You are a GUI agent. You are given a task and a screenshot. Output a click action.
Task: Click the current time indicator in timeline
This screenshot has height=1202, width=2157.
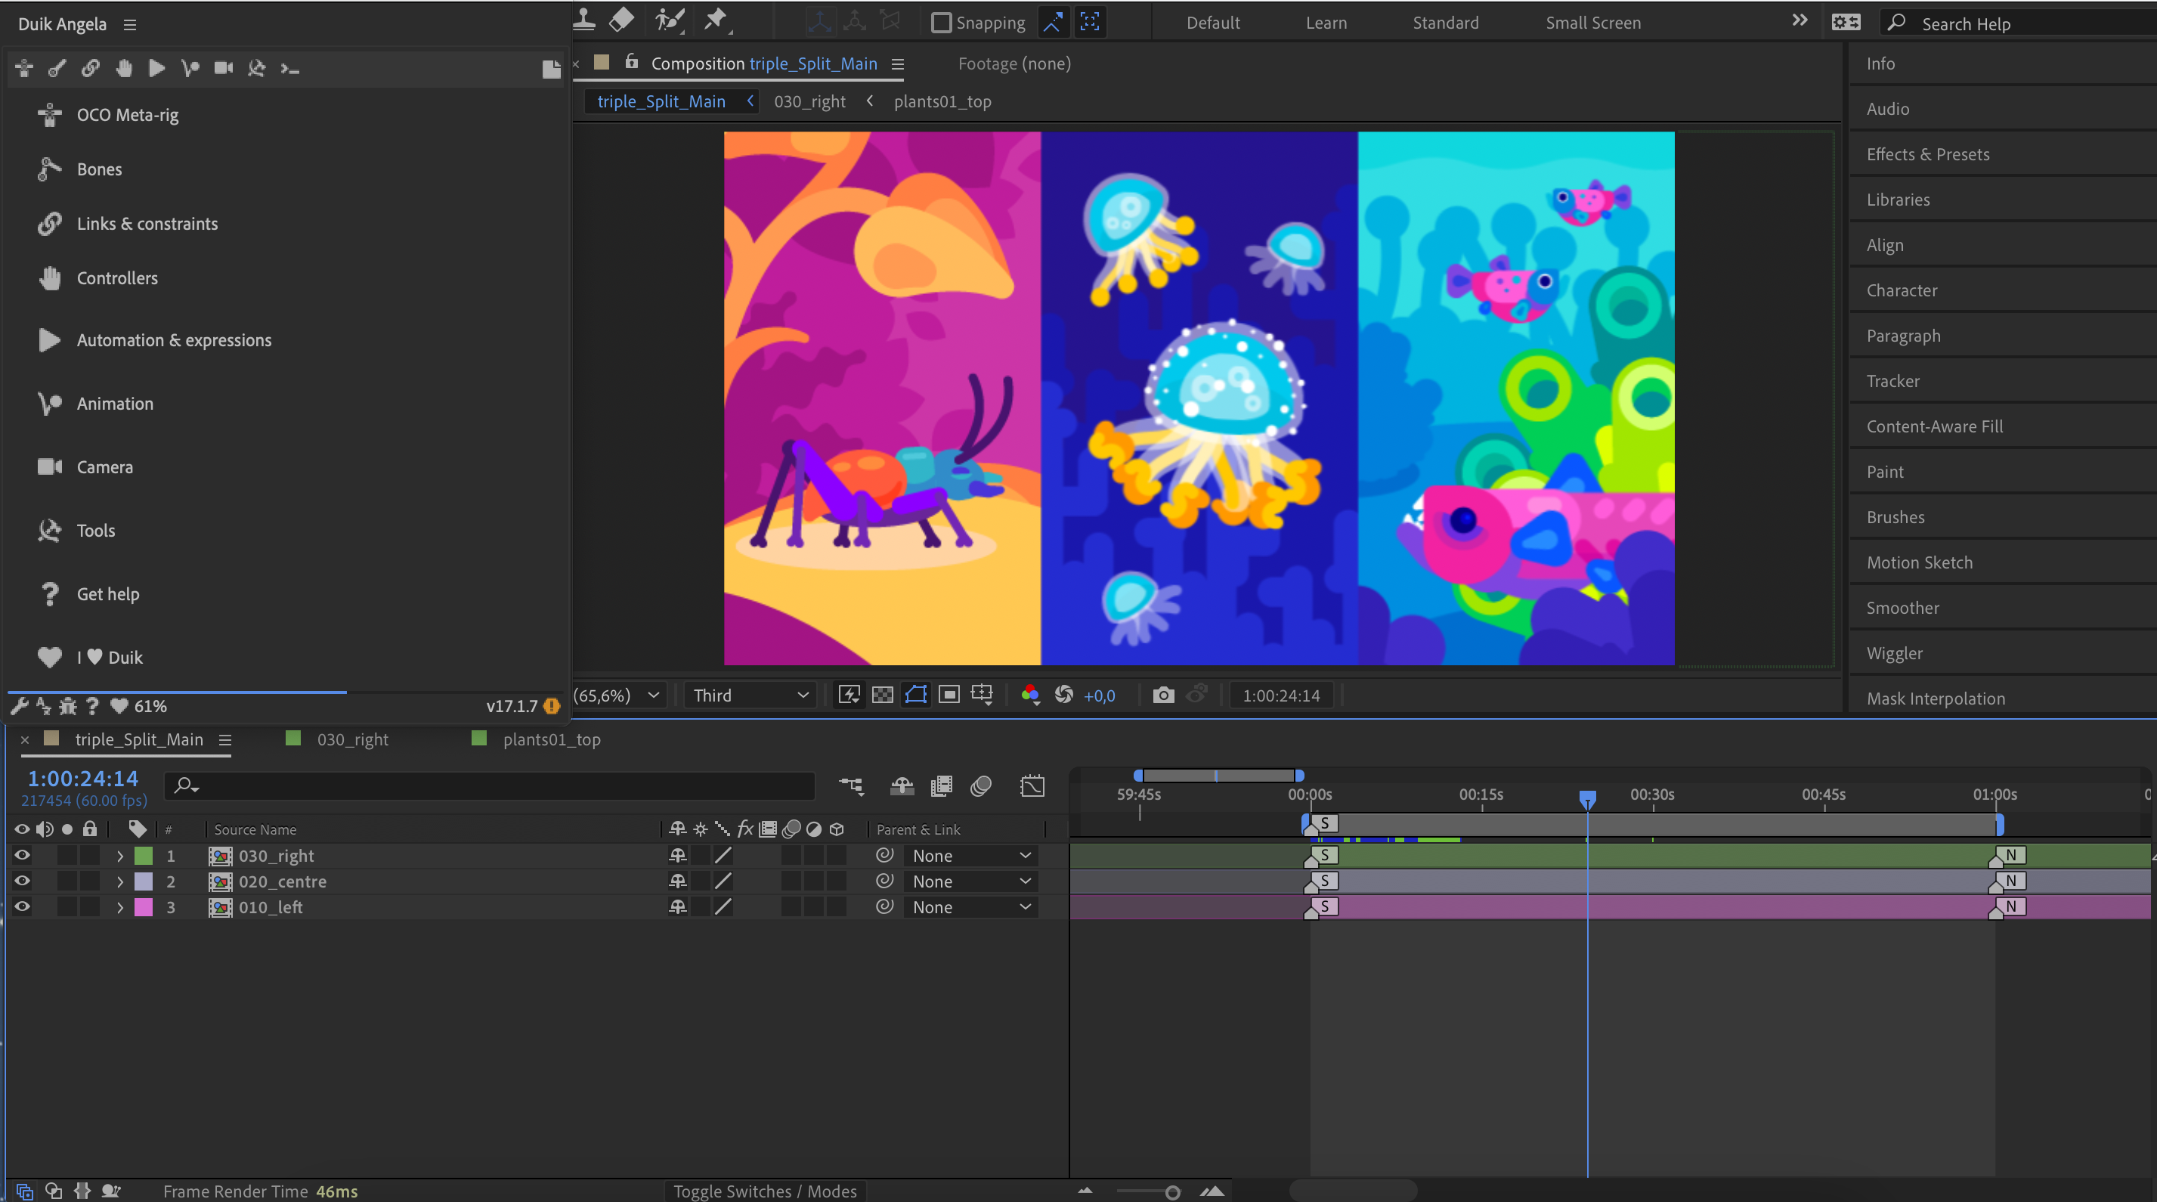point(1587,798)
